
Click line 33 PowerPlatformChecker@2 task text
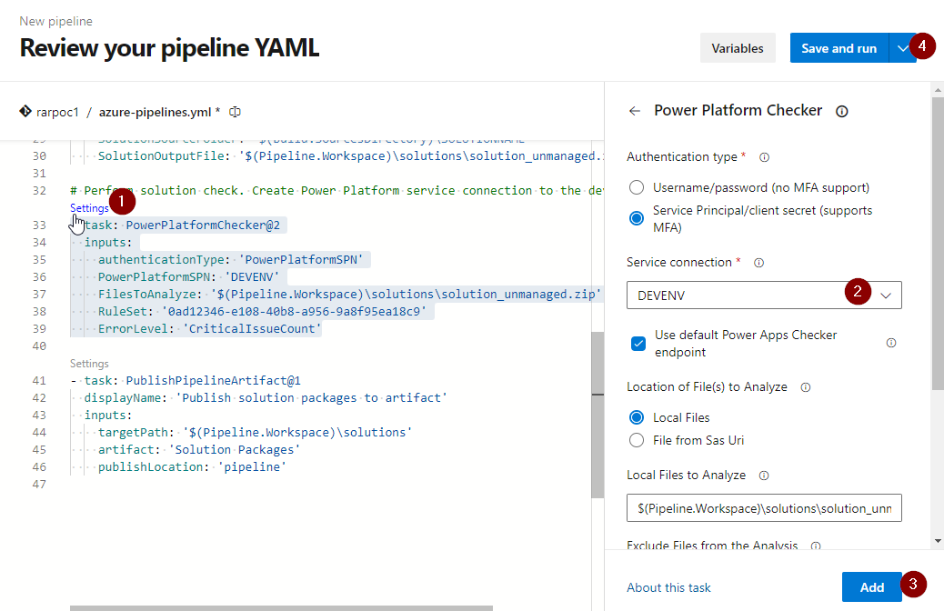click(x=202, y=225)
